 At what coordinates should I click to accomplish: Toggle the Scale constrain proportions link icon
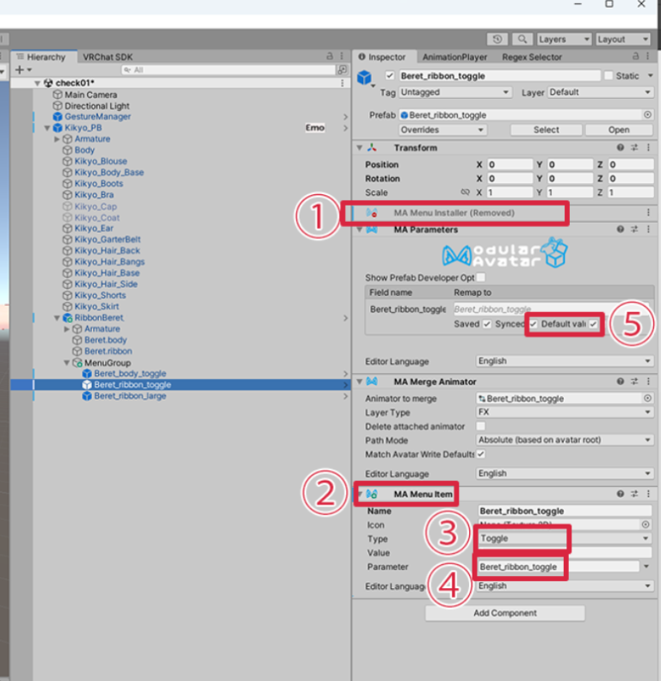tap(465, 192)
